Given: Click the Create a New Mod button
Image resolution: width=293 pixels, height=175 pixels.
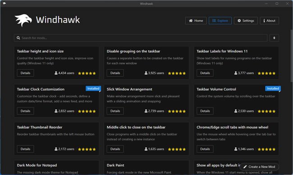Looking at the screenshot, I should [x=259, y=166].
